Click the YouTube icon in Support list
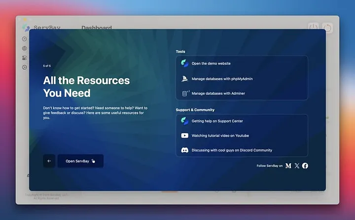The height and width of the screenshot is (220, 355). 184,136
